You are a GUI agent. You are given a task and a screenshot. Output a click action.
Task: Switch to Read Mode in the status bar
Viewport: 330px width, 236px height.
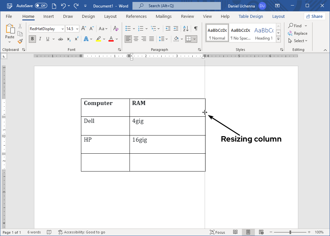coord(235,232)
